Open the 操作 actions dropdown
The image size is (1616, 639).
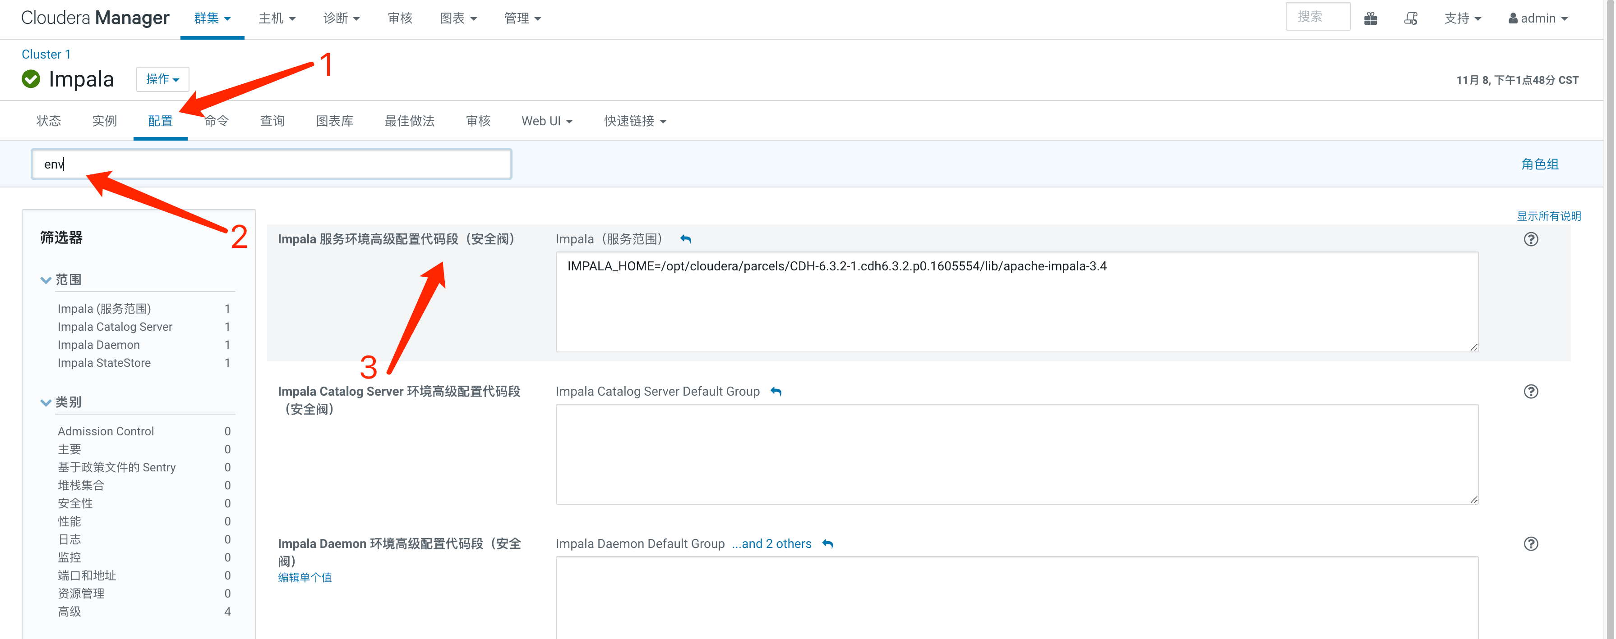click(x=162, y=79)
